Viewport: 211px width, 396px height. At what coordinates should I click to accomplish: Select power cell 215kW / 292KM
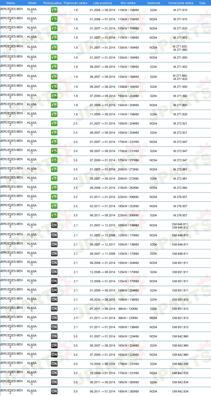click(128, 188)
